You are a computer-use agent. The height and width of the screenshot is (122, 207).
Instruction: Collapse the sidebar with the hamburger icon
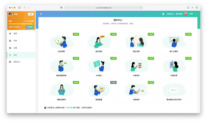click(41, 14)
